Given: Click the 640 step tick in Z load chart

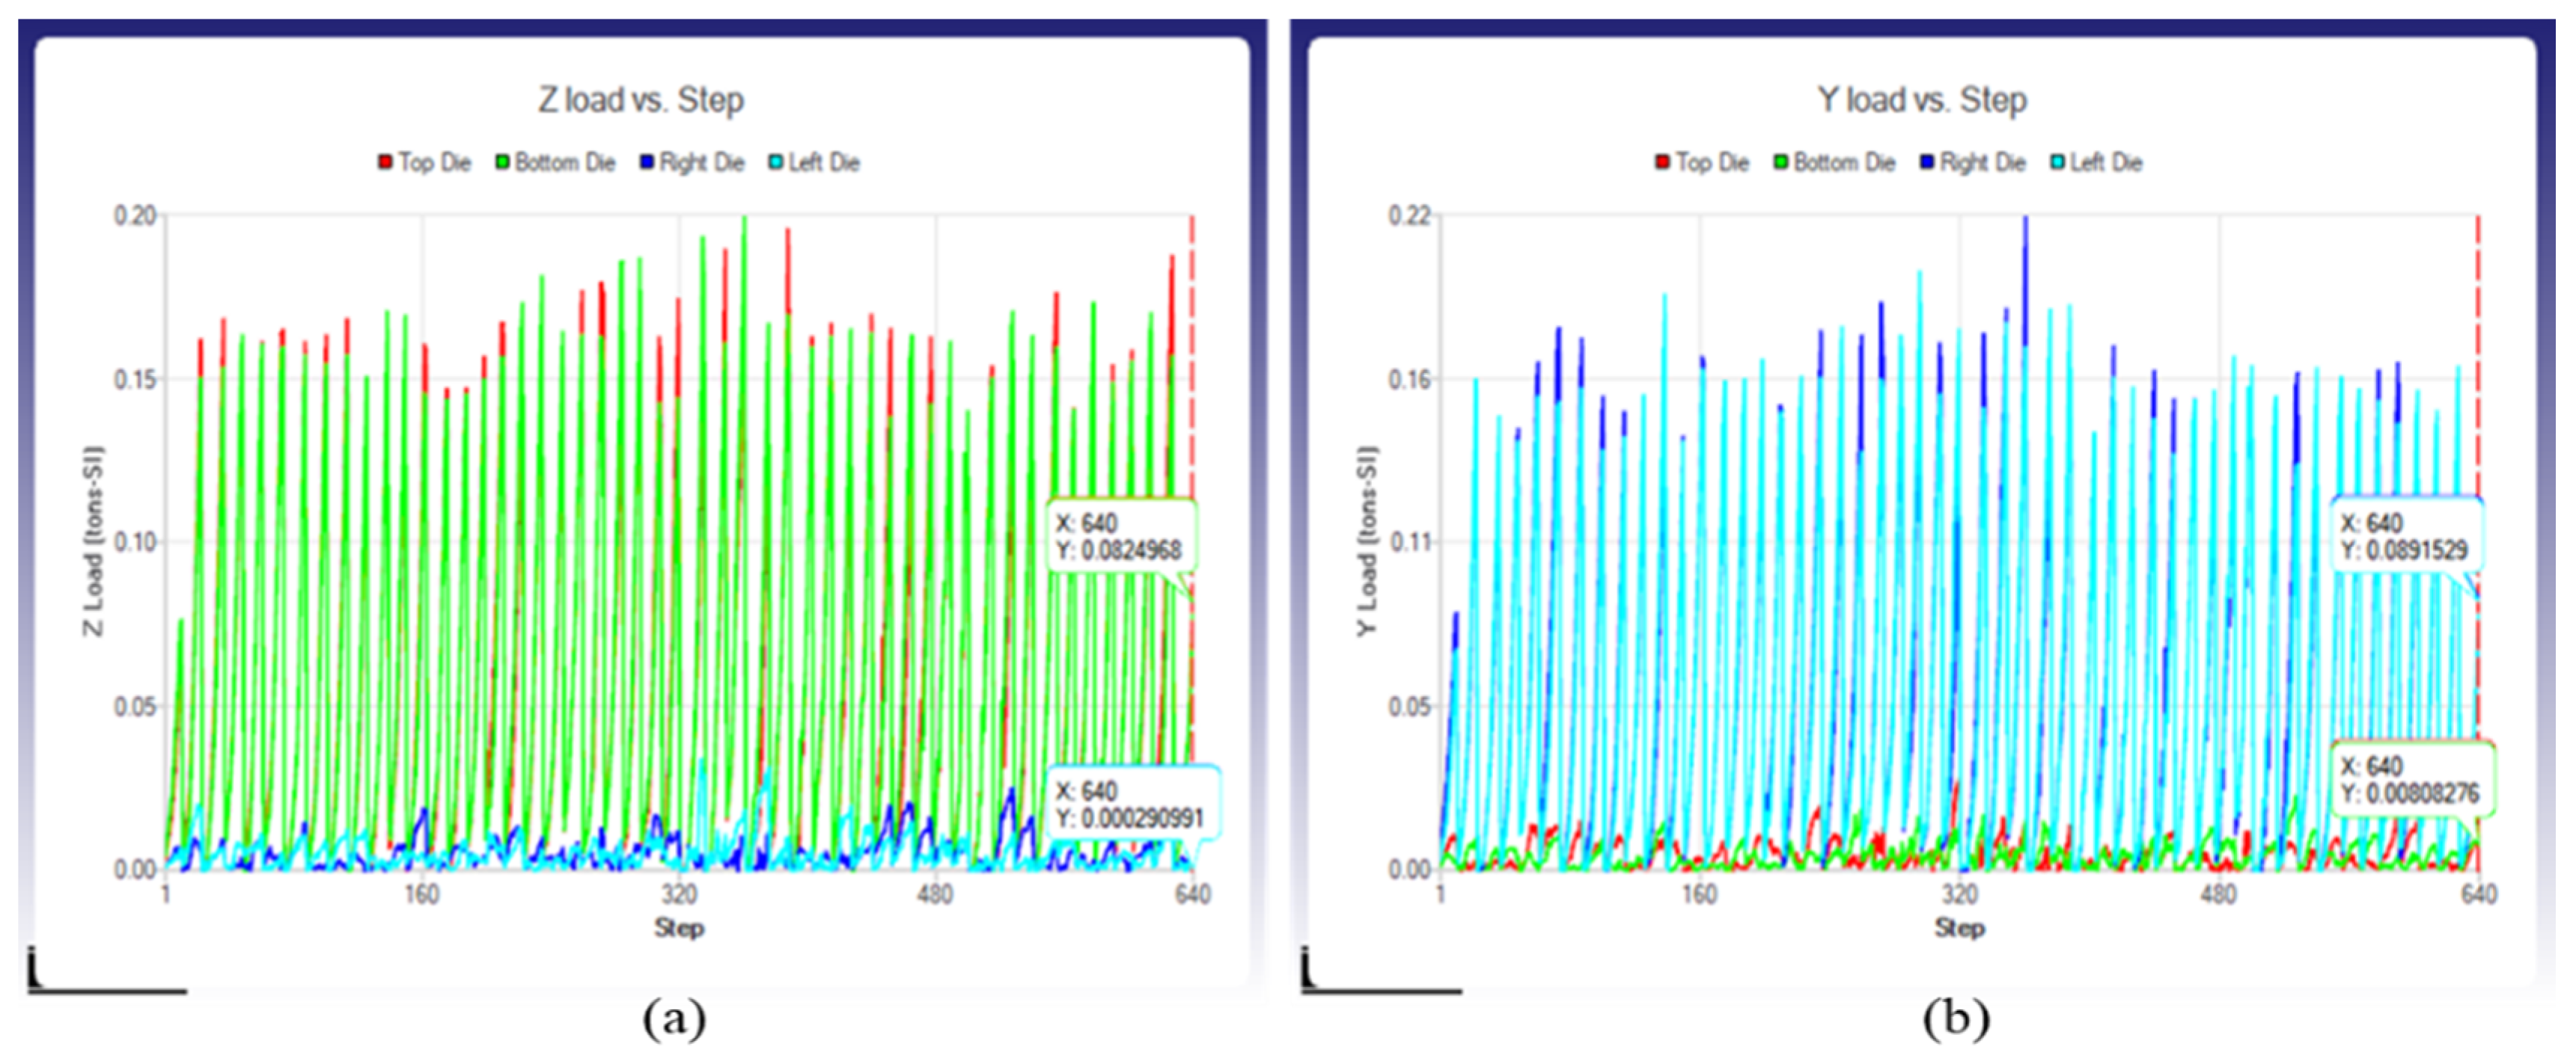Looking at the screenshot, I should pyautogui.click(x=1192, y=893).
